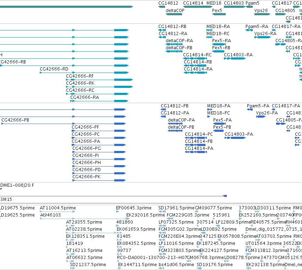Viewport: 302px width, 270px height.
Task: Select transcript CG14812-RA
Action: coord(173,34)
